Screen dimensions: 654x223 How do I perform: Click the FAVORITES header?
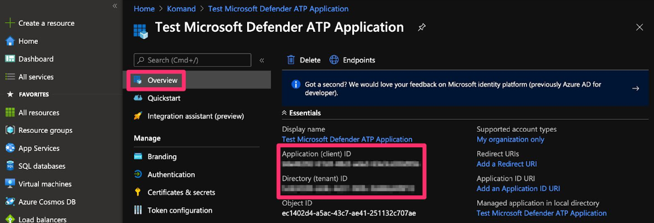tap(34, 94)
